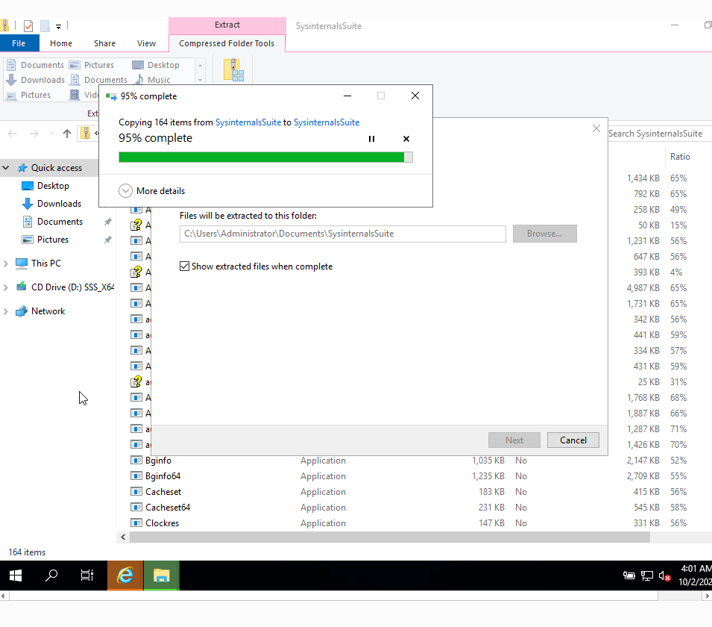Expand the ribbon destination list
Viewport: 712px width, 627px height.
tap(200, 80)
